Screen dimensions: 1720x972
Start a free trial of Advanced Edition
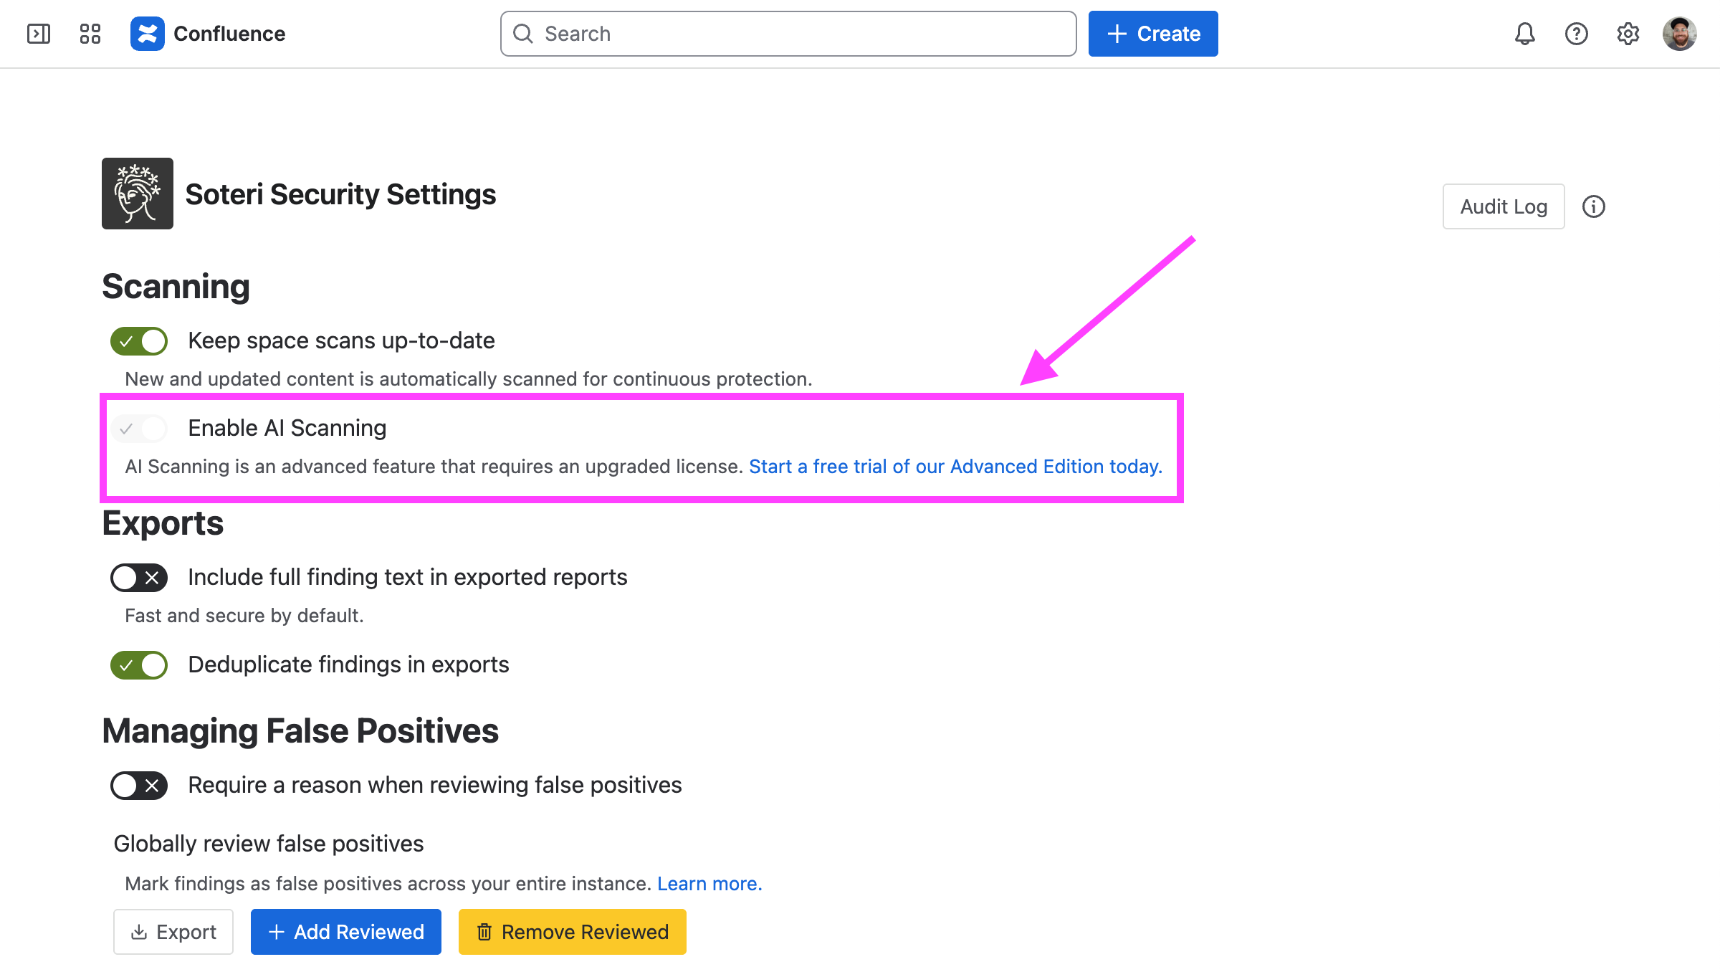(x=956, y=467)
